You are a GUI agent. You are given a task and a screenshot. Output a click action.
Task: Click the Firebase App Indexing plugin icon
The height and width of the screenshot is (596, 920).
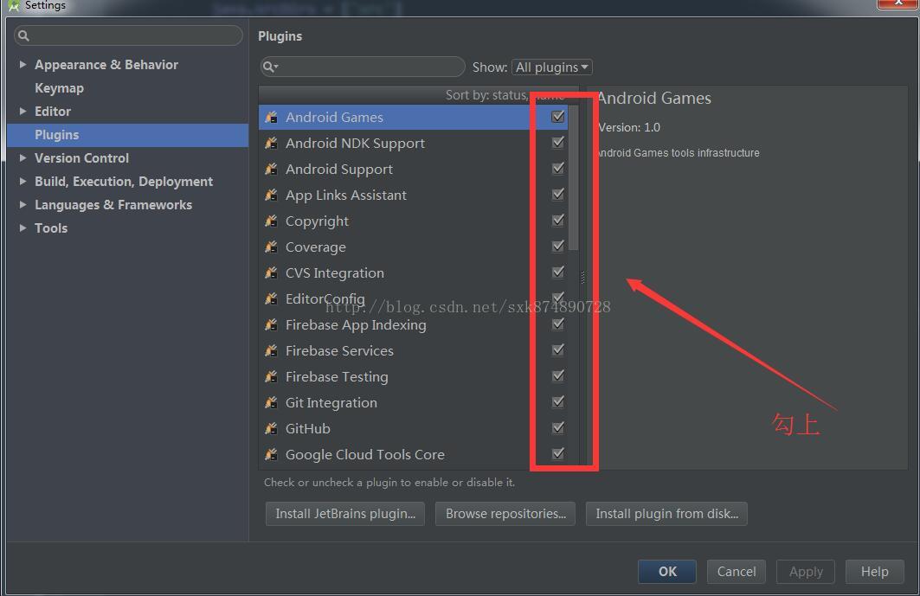271,324
